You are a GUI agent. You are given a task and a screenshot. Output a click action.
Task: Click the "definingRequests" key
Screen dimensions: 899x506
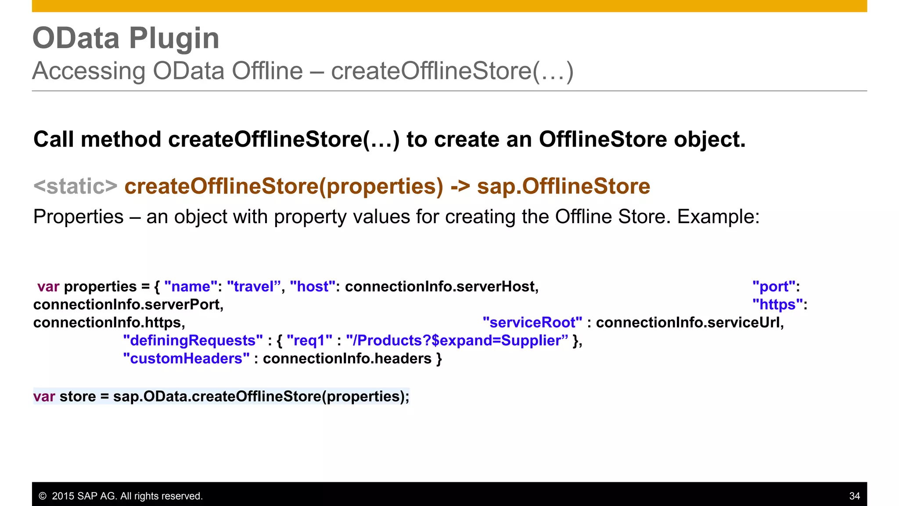(x=193, y=340)
